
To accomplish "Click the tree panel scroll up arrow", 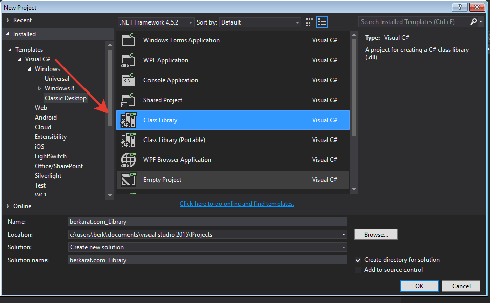I will click(110, 45).
